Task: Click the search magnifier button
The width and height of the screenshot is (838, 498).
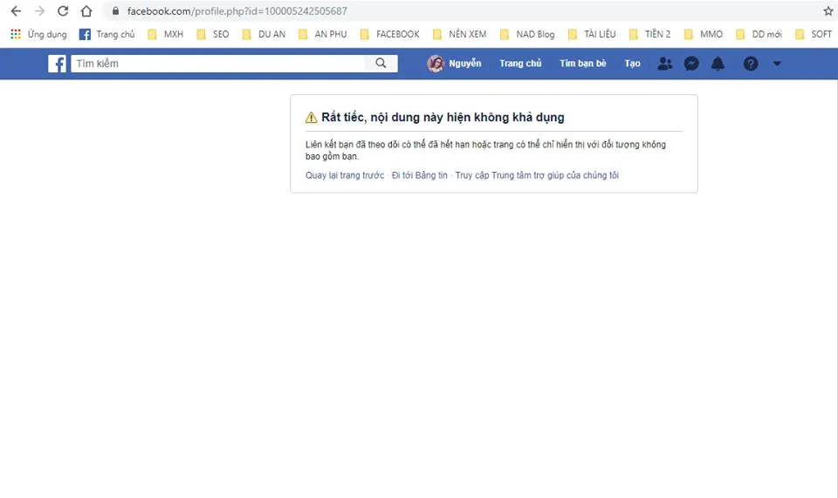Action: coord(381,63)
